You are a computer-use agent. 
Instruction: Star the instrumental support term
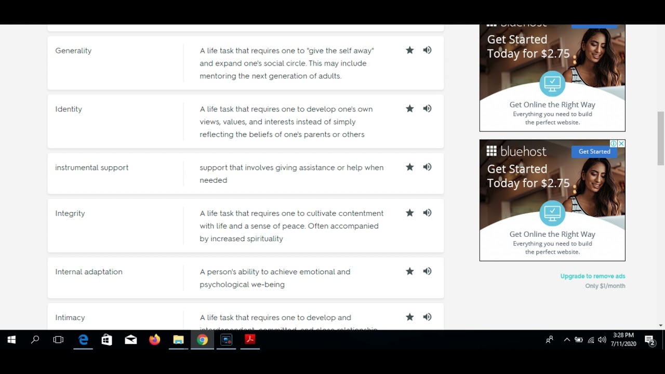pos(410,167)
